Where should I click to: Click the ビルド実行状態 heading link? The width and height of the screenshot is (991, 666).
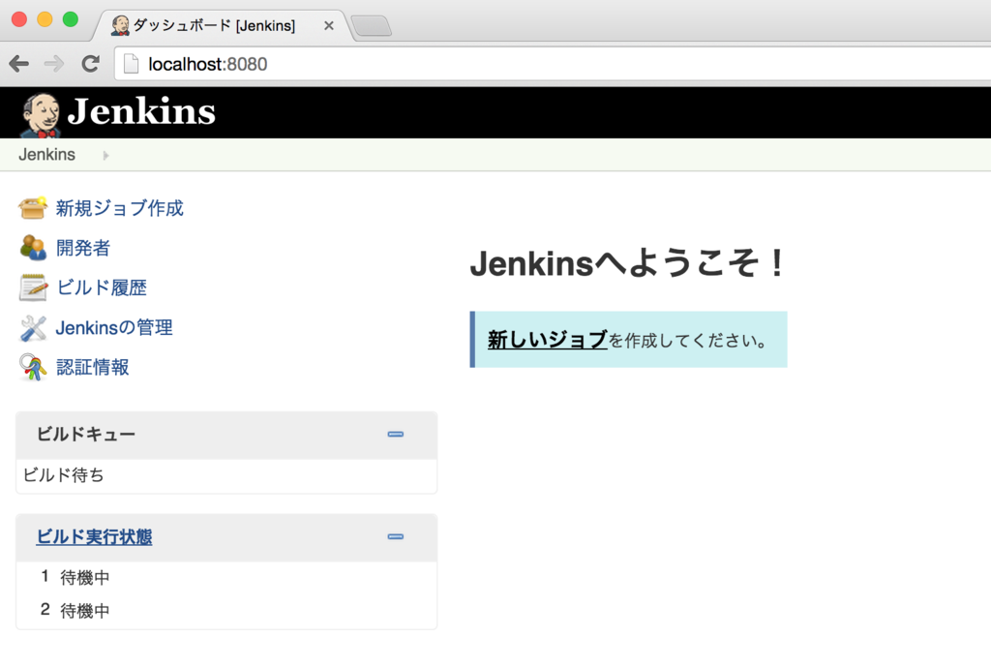coord(94,536)
